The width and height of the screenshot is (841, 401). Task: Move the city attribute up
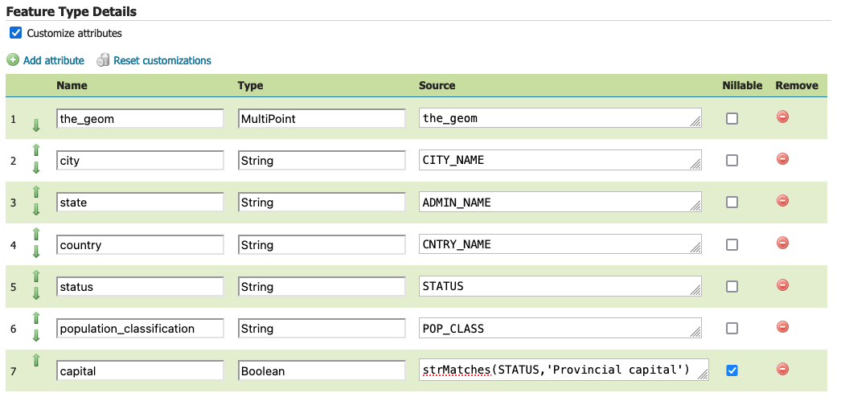pyautogui.click(x=36, y=149)
